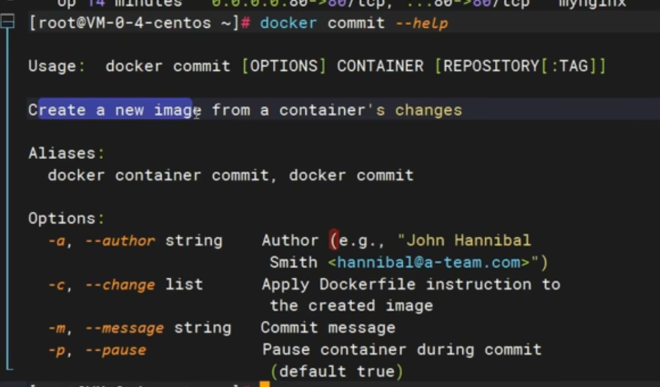Click the '-a, --author' option flag

pos(102,240)
